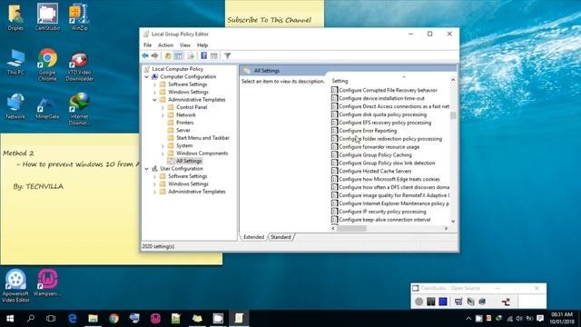Select Start Menu and Taskbar folder
581x327 pixels.
202,138
